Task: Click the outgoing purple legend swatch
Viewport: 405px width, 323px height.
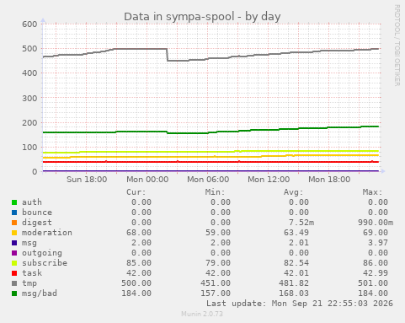Action: (14, 253)
